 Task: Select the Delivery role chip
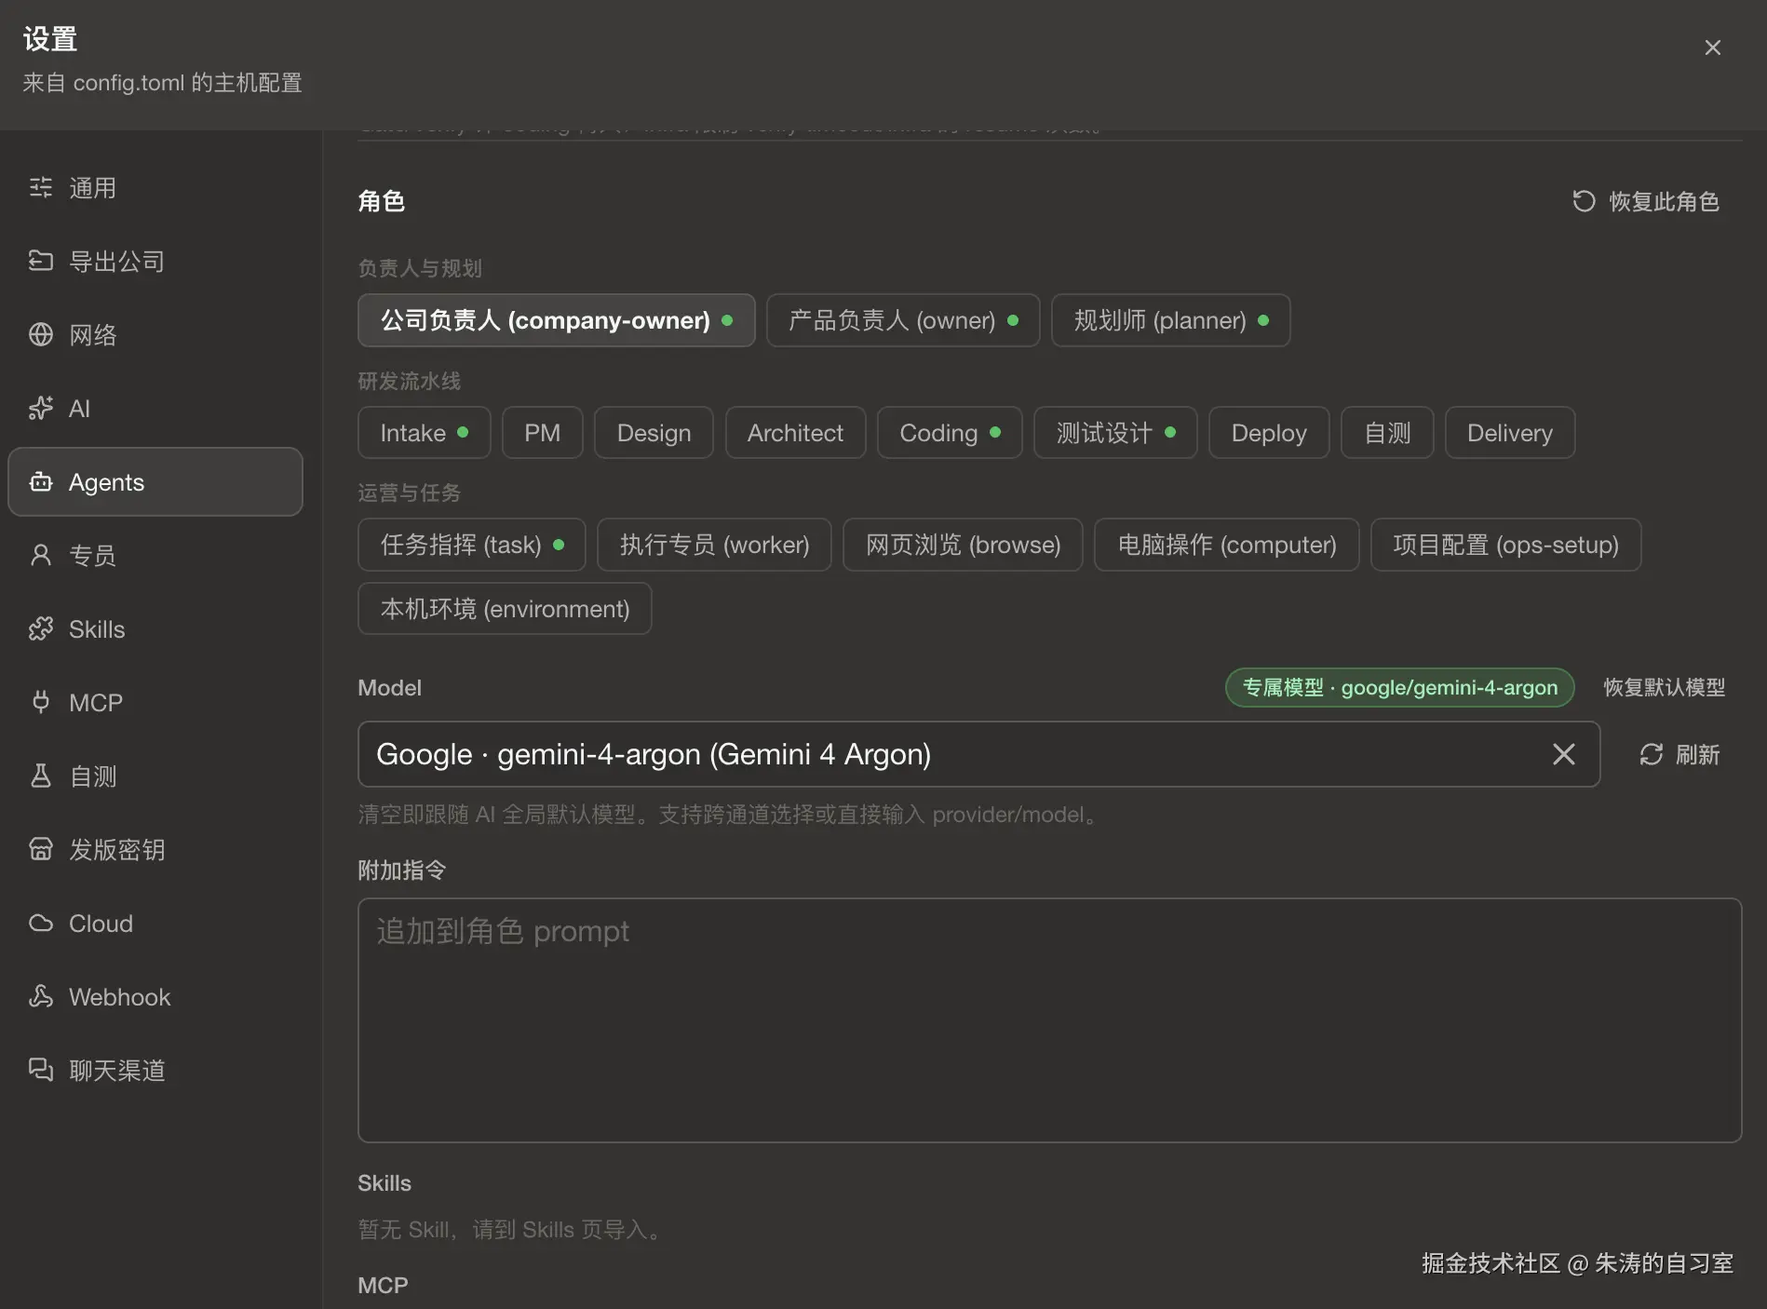1510,433
